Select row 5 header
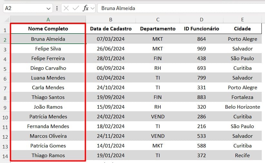The width and height of the screenshot is (265, 163). coord(5,69)
